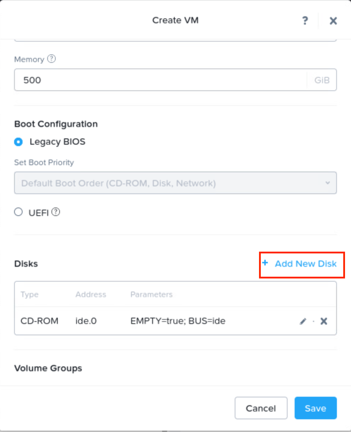Image resolution: width=351 pixels, height=432 pixels.
Task: Click the plus icon next to Add New Disk
Action: click(265, 263)
